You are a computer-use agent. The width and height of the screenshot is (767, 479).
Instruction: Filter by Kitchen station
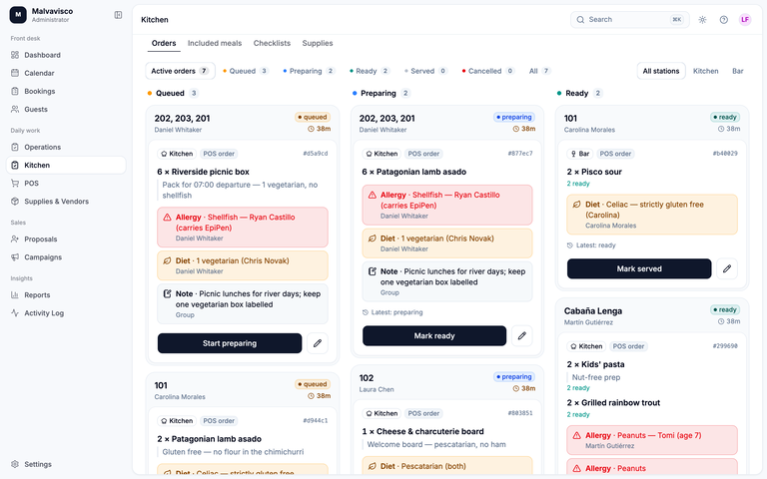(x=705, y=71)
